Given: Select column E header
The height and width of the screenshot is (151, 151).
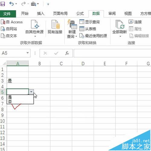Looking at the screenshot, I should 105,63.
